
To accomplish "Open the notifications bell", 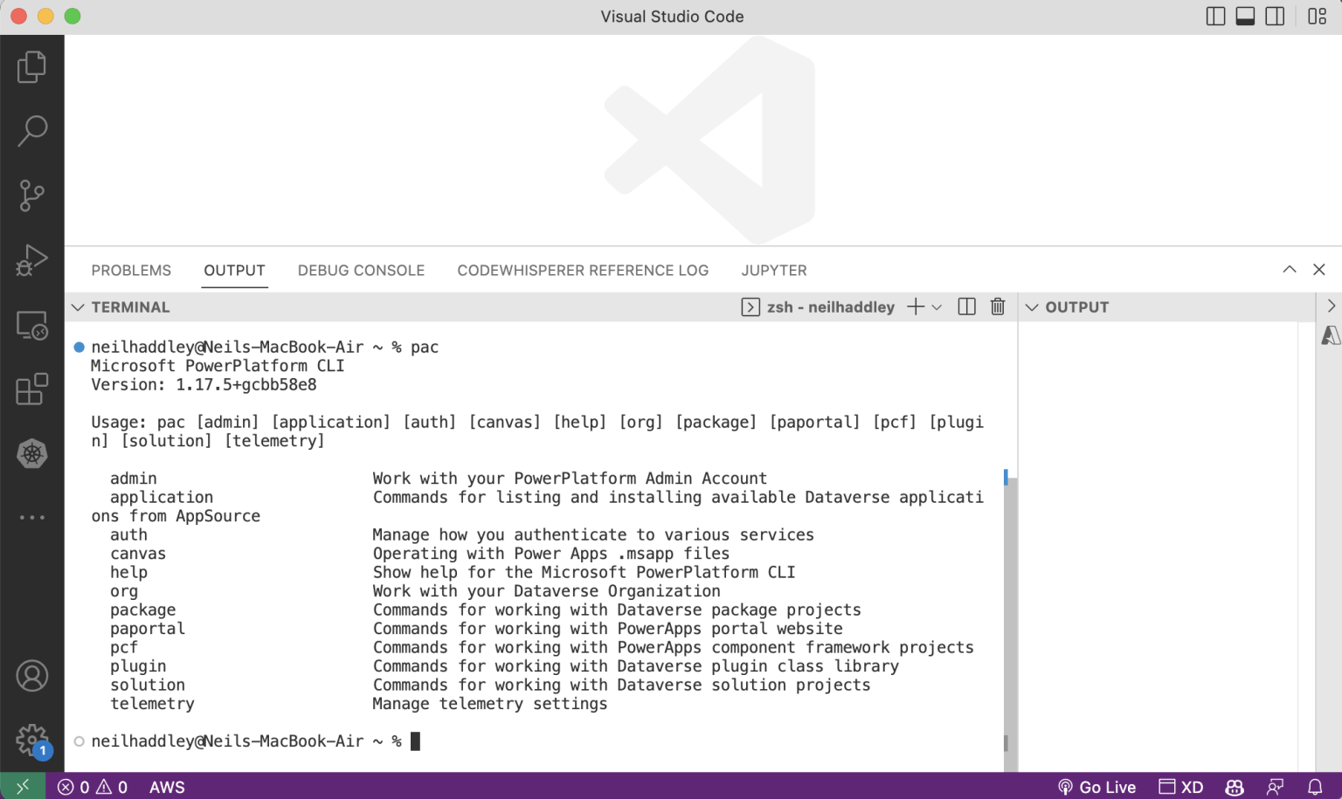I will (1315, 787).
